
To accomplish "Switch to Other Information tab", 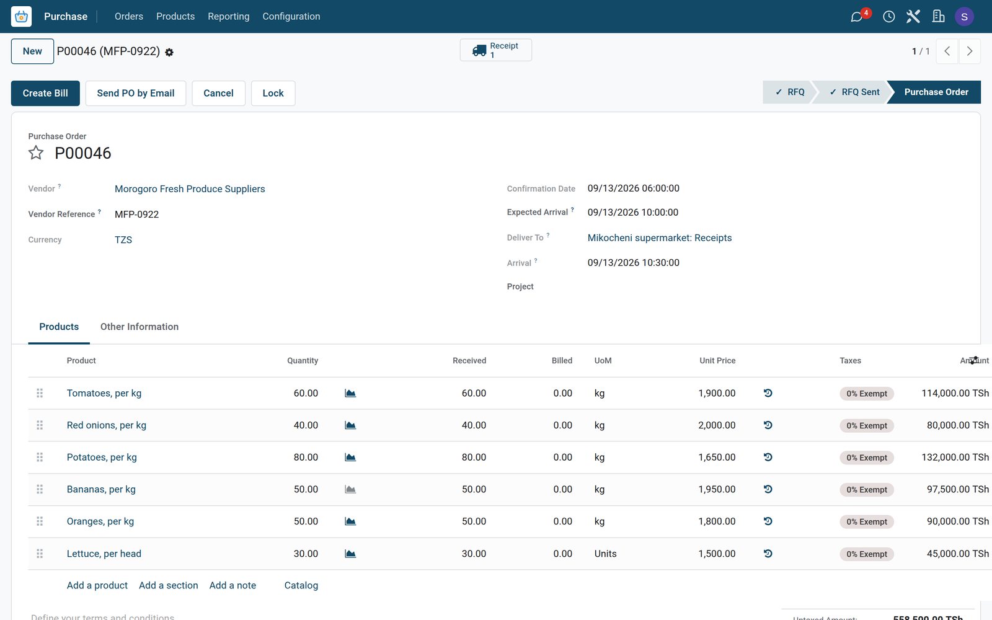I will point(139,327).
